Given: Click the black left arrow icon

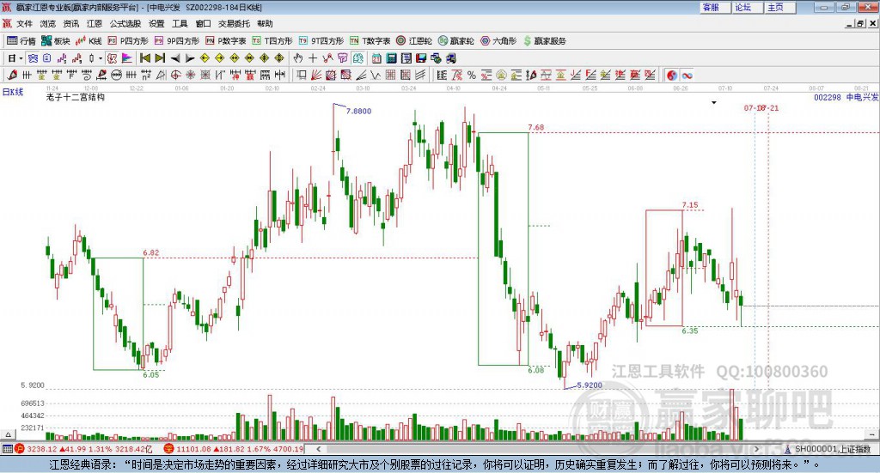Looking at the screenshot, I should [175, 58].
